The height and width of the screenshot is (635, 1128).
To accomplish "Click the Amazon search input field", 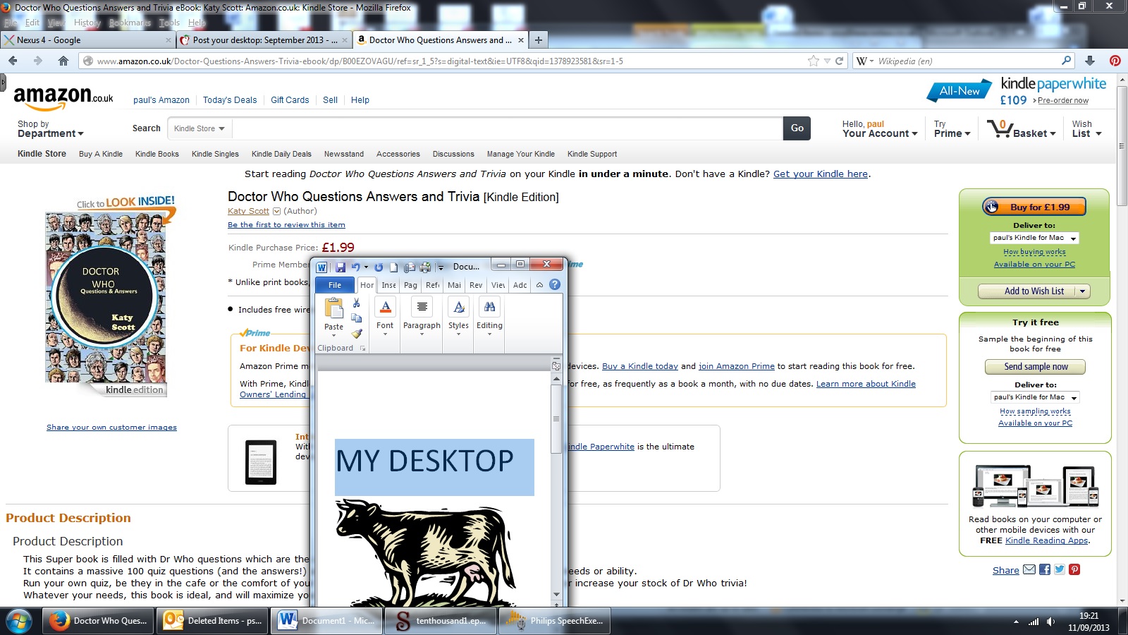I will (x=508, y=128).
